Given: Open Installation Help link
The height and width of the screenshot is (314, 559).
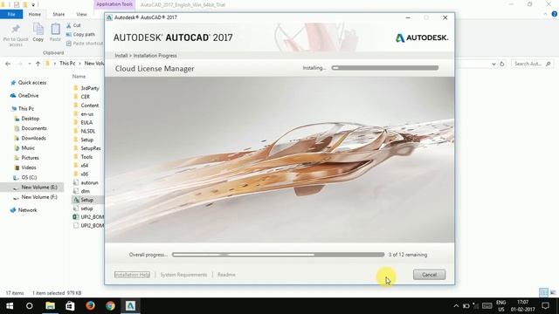Looking at the screenshot, I should (132, 275).
